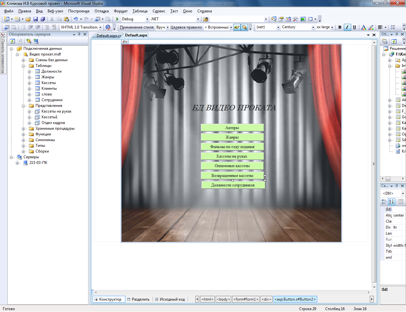This screenshot has height=312, width=406.
Task: Pin the Server Explorer panel
Action: pyautogui.click(x=79, y=34)
